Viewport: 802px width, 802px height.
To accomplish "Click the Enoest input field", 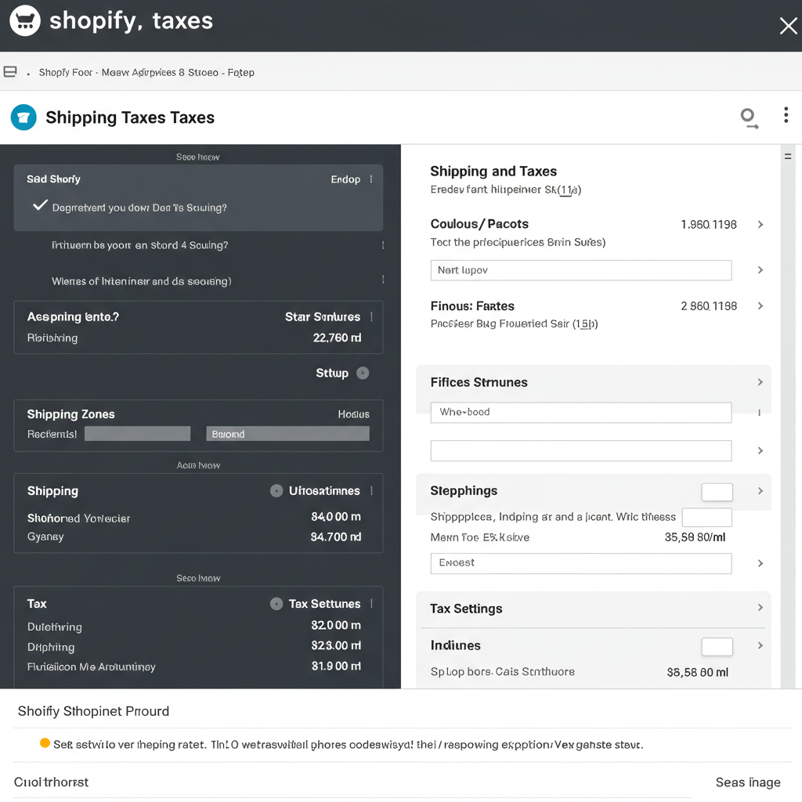I will 581,563.
